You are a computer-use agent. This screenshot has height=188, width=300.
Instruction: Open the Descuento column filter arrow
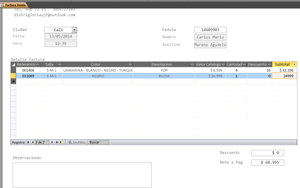point(269,65)
